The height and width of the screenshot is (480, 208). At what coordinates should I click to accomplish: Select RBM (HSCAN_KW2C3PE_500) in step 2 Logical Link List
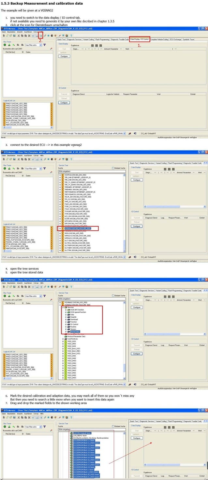coord(17,125)
